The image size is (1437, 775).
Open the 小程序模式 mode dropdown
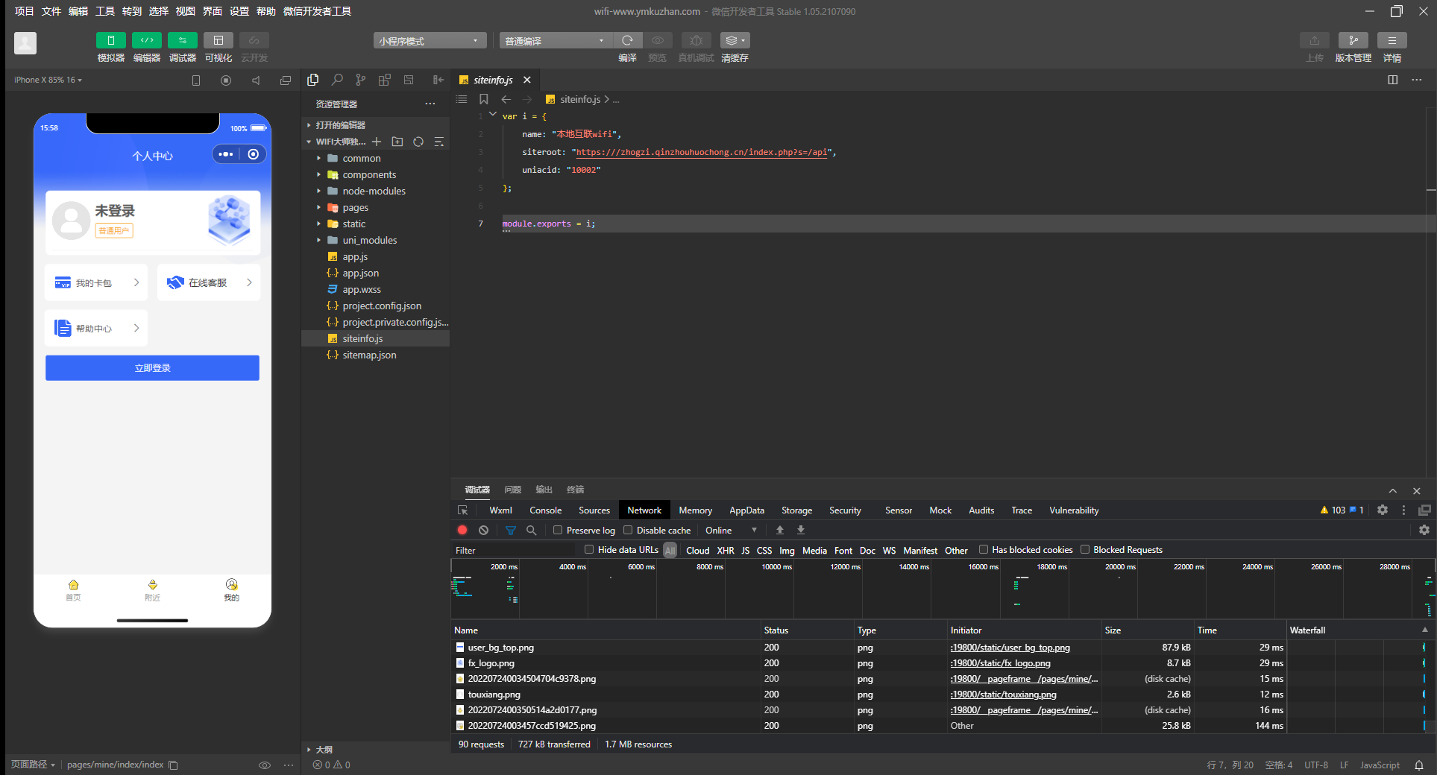click(429, 41)
